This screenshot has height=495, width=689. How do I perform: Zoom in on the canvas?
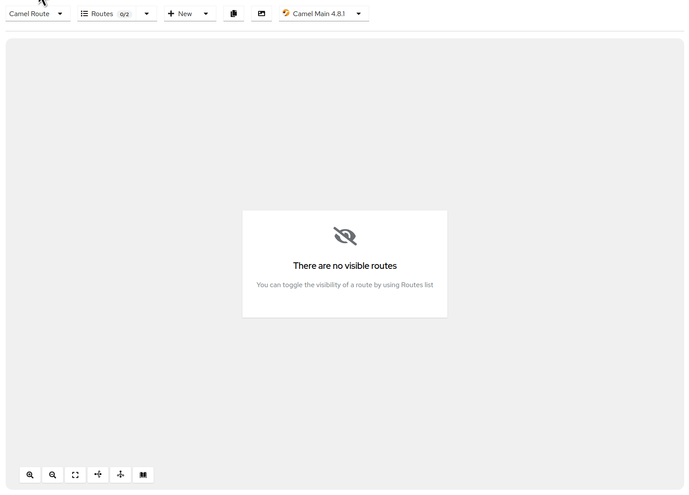pos(30,475)
